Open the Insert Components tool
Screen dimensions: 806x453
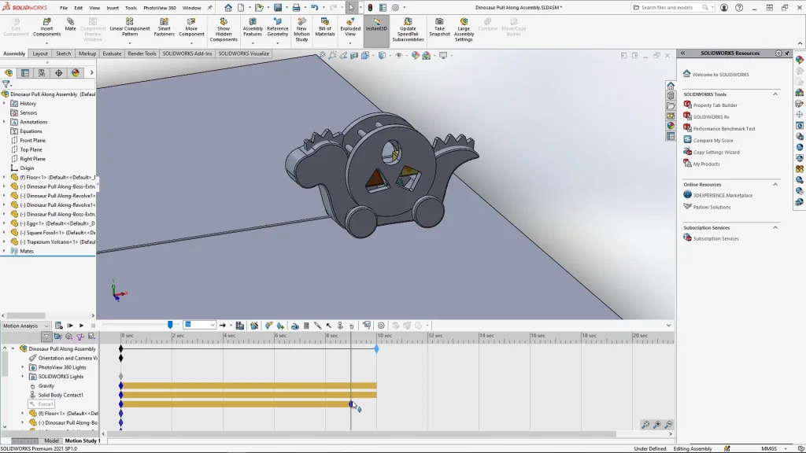[46, 25]
